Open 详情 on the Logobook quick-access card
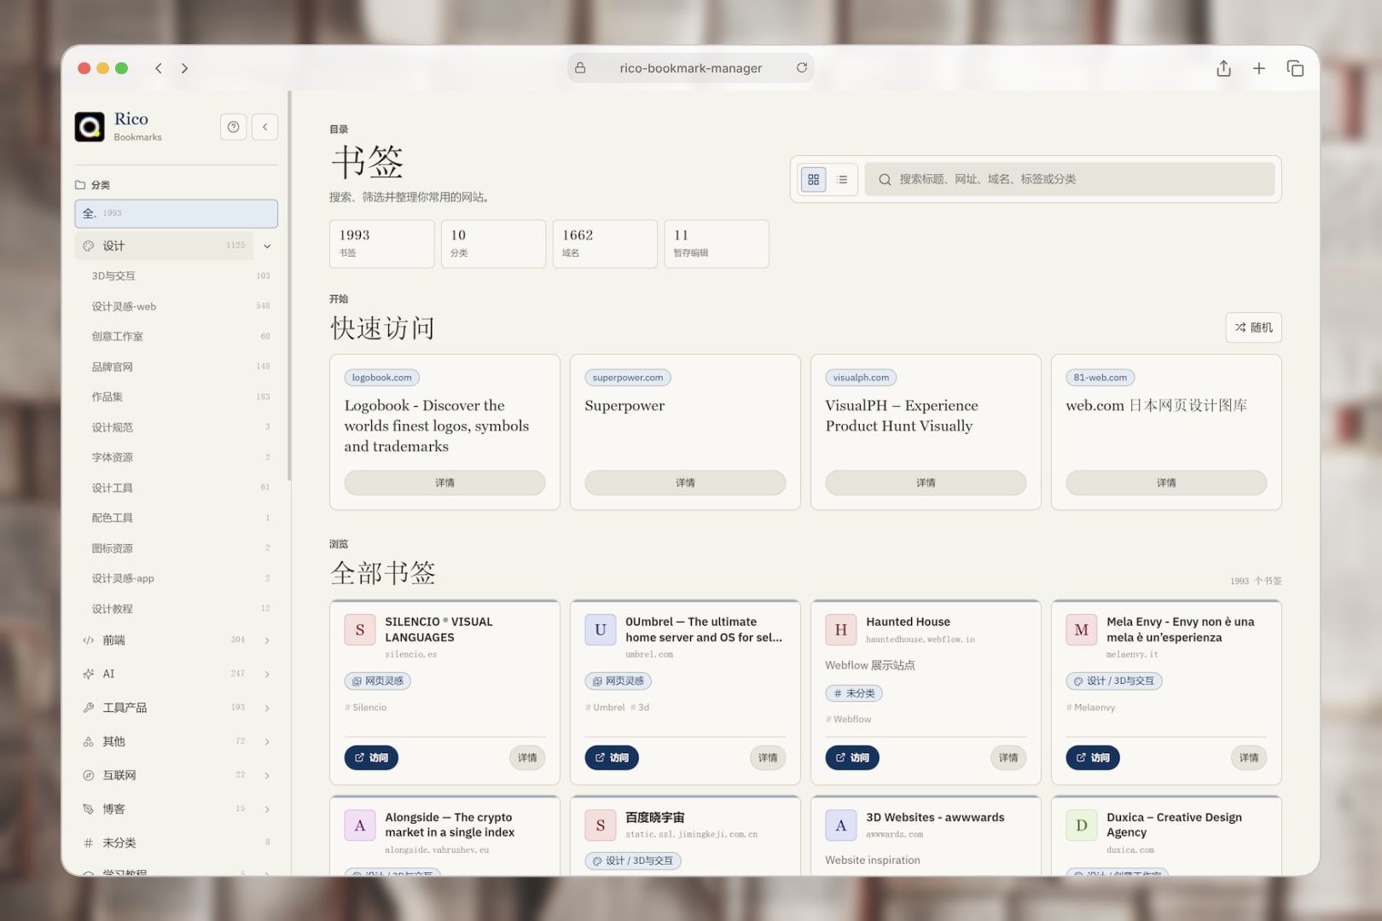1382x921 pixels. coord(444,483)
